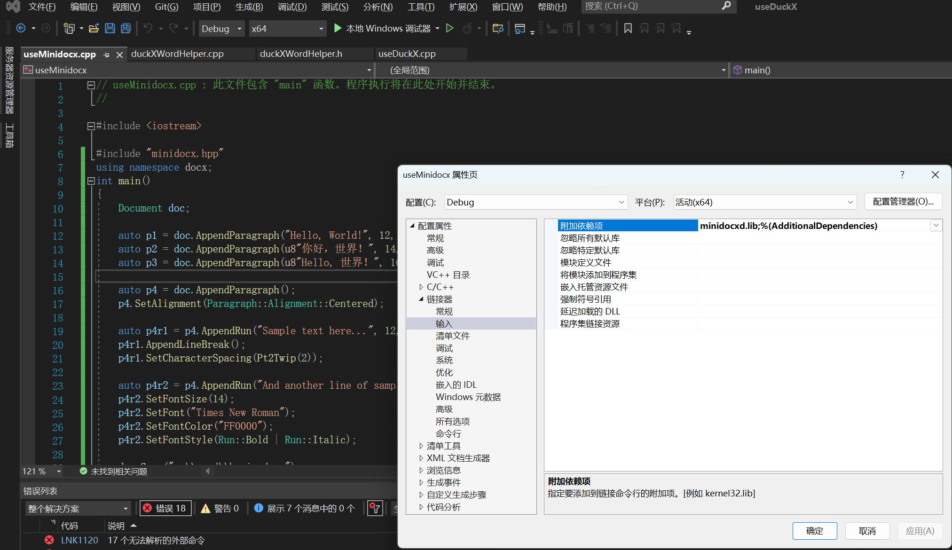Click the navigate backward arrow icon

click(21, 28)
